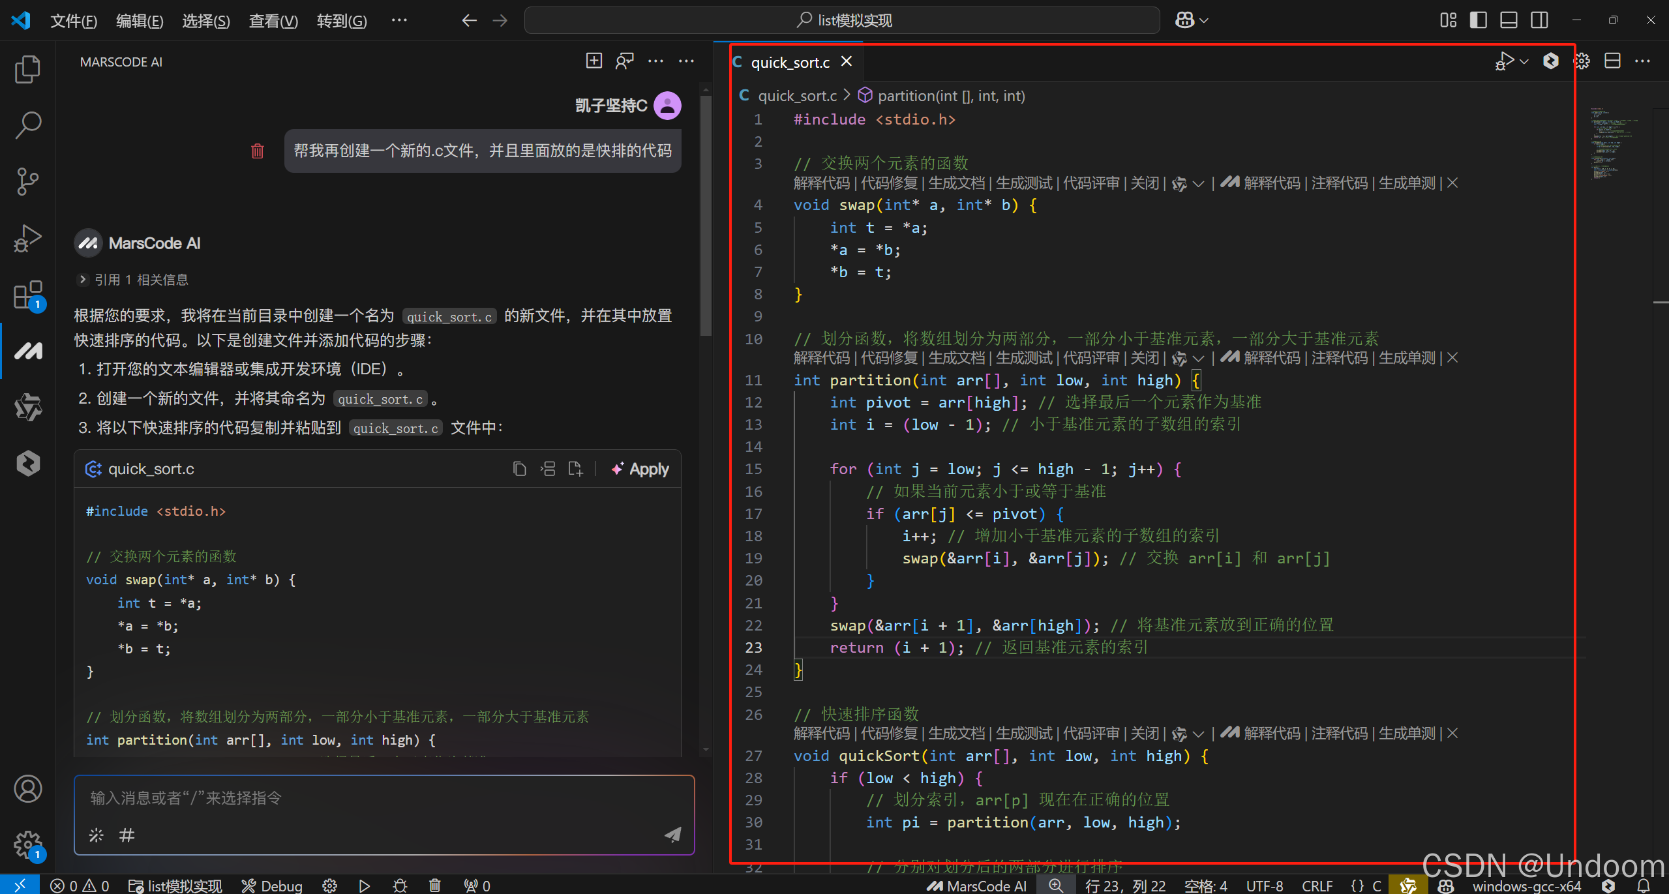Open run button dropdown arrow in editor toolbar
The height and width of the screenshot is (894, 1669).
pyautogui.click(x=1524, y=61)
